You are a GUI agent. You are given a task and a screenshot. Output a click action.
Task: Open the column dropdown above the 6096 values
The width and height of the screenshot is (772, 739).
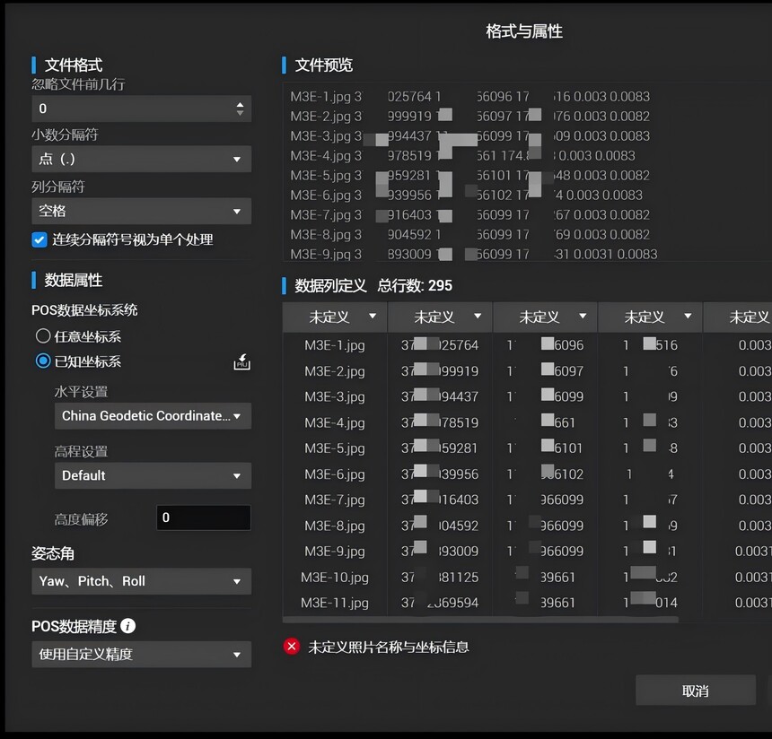pyautogui.click(x=545, y=317)
